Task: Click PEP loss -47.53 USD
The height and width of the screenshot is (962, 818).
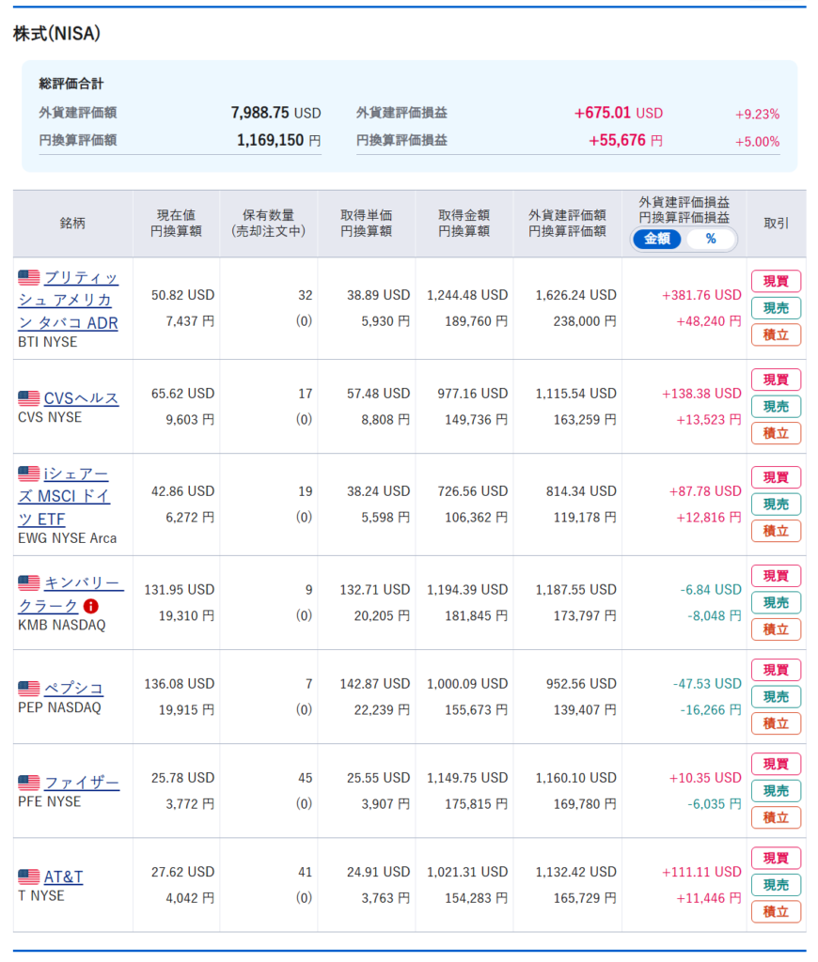Action: 707,684
